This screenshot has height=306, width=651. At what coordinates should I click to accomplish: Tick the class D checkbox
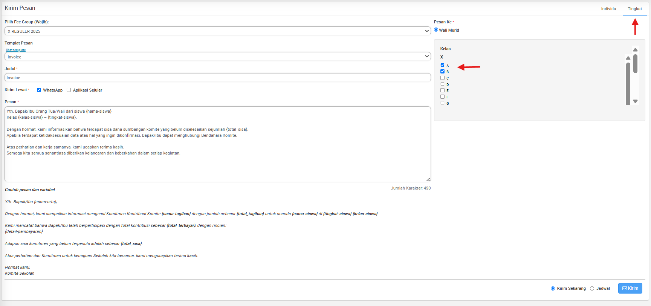442,84
